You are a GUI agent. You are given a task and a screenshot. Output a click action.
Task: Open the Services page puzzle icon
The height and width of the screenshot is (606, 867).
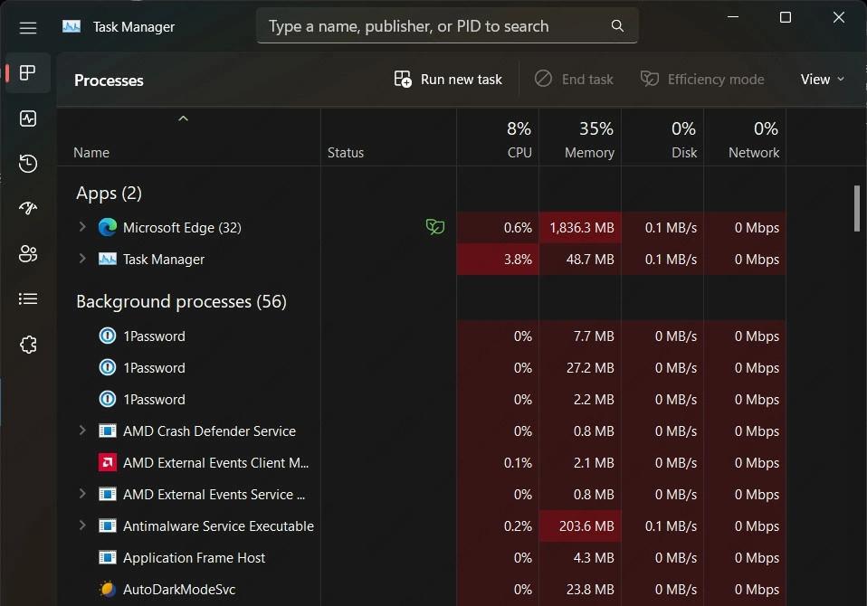coord(28,345)
